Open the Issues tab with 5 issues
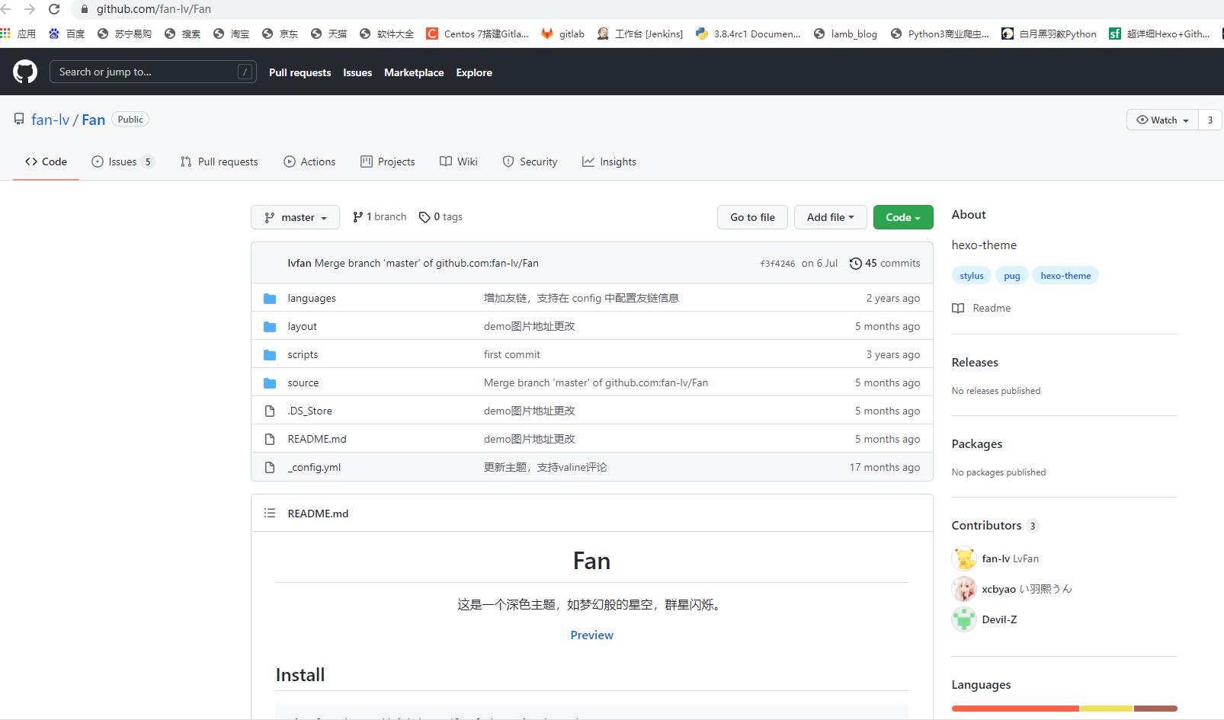 pyautogui.click(x=123, y=162)
